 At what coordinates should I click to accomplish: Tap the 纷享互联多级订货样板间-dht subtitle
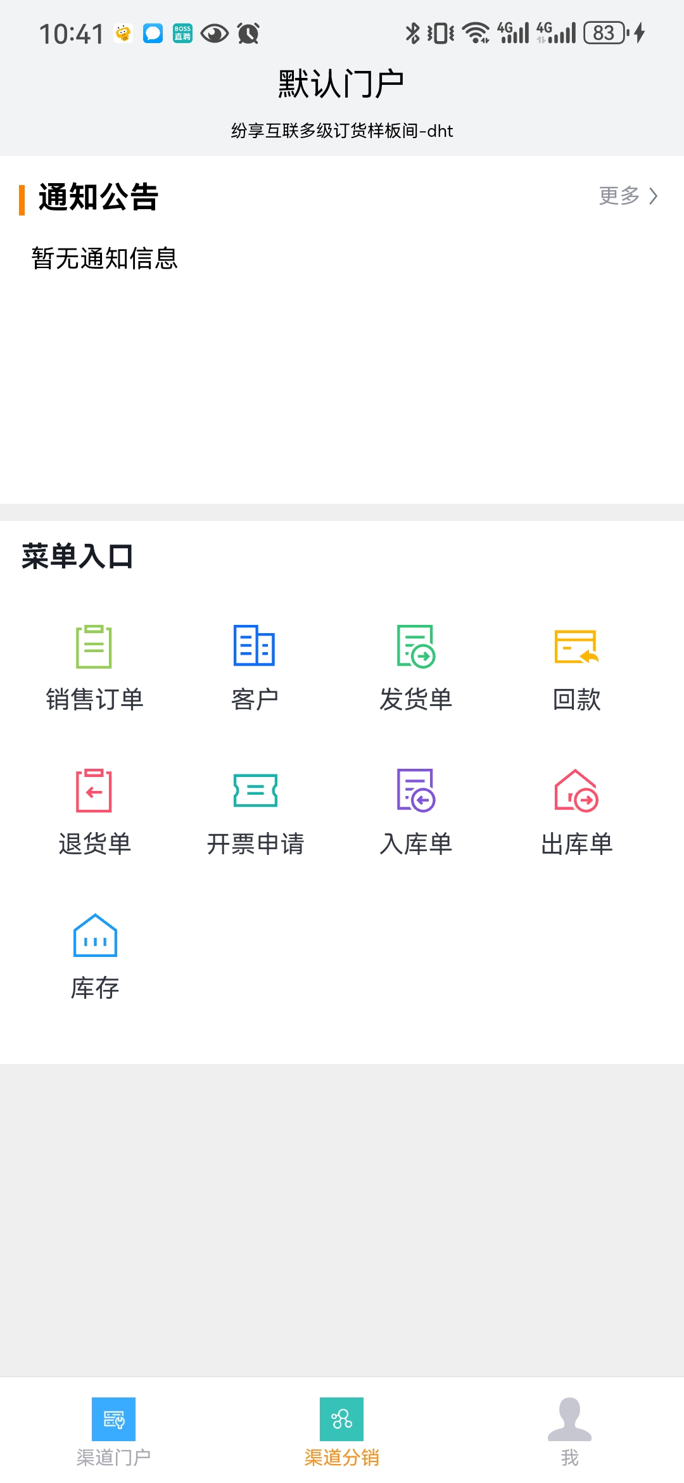pyautogui.click(x=341, y=131)
